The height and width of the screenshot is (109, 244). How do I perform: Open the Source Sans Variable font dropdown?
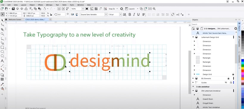point(106,15)
